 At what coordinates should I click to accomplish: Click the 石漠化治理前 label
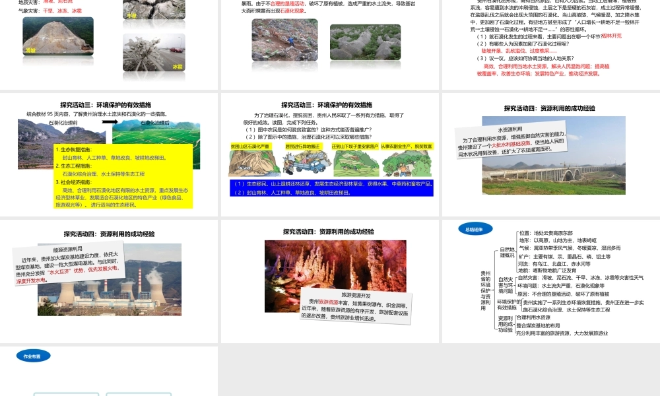[63, 123]
